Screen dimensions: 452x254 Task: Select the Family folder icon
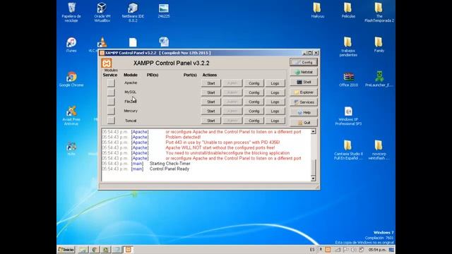[x=379, y=44]
